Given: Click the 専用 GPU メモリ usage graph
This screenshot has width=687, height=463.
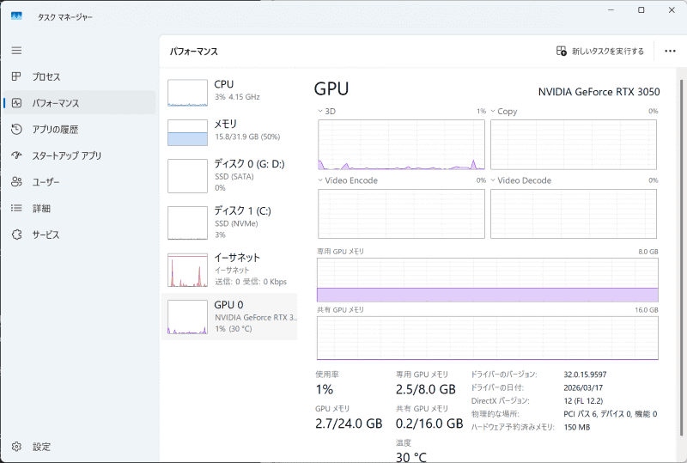Looking at the screenshot, I should coord(488,280).
